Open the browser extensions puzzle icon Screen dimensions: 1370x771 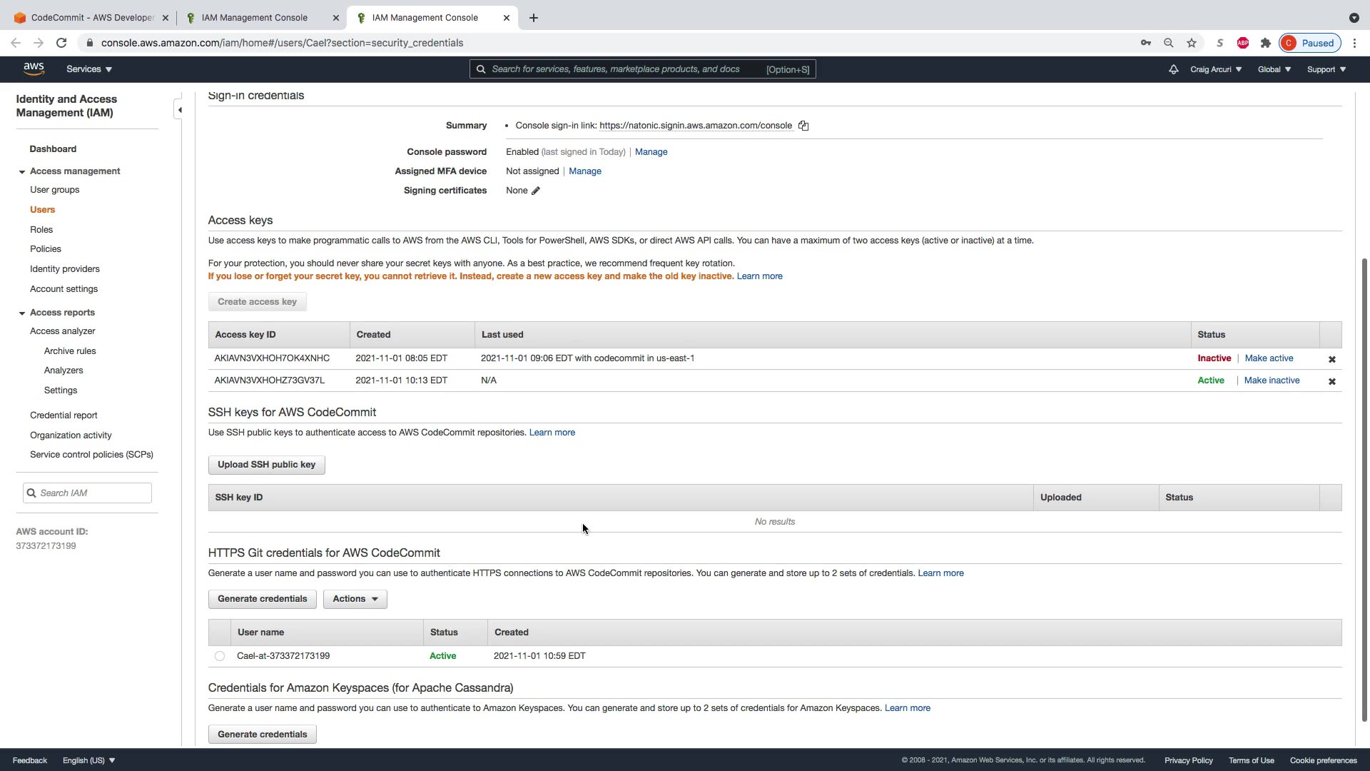1266,43
